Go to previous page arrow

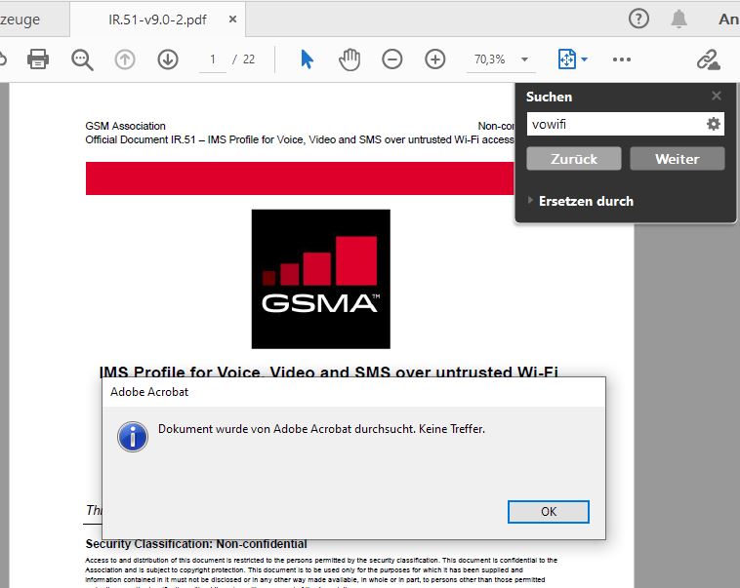[125, 59]
